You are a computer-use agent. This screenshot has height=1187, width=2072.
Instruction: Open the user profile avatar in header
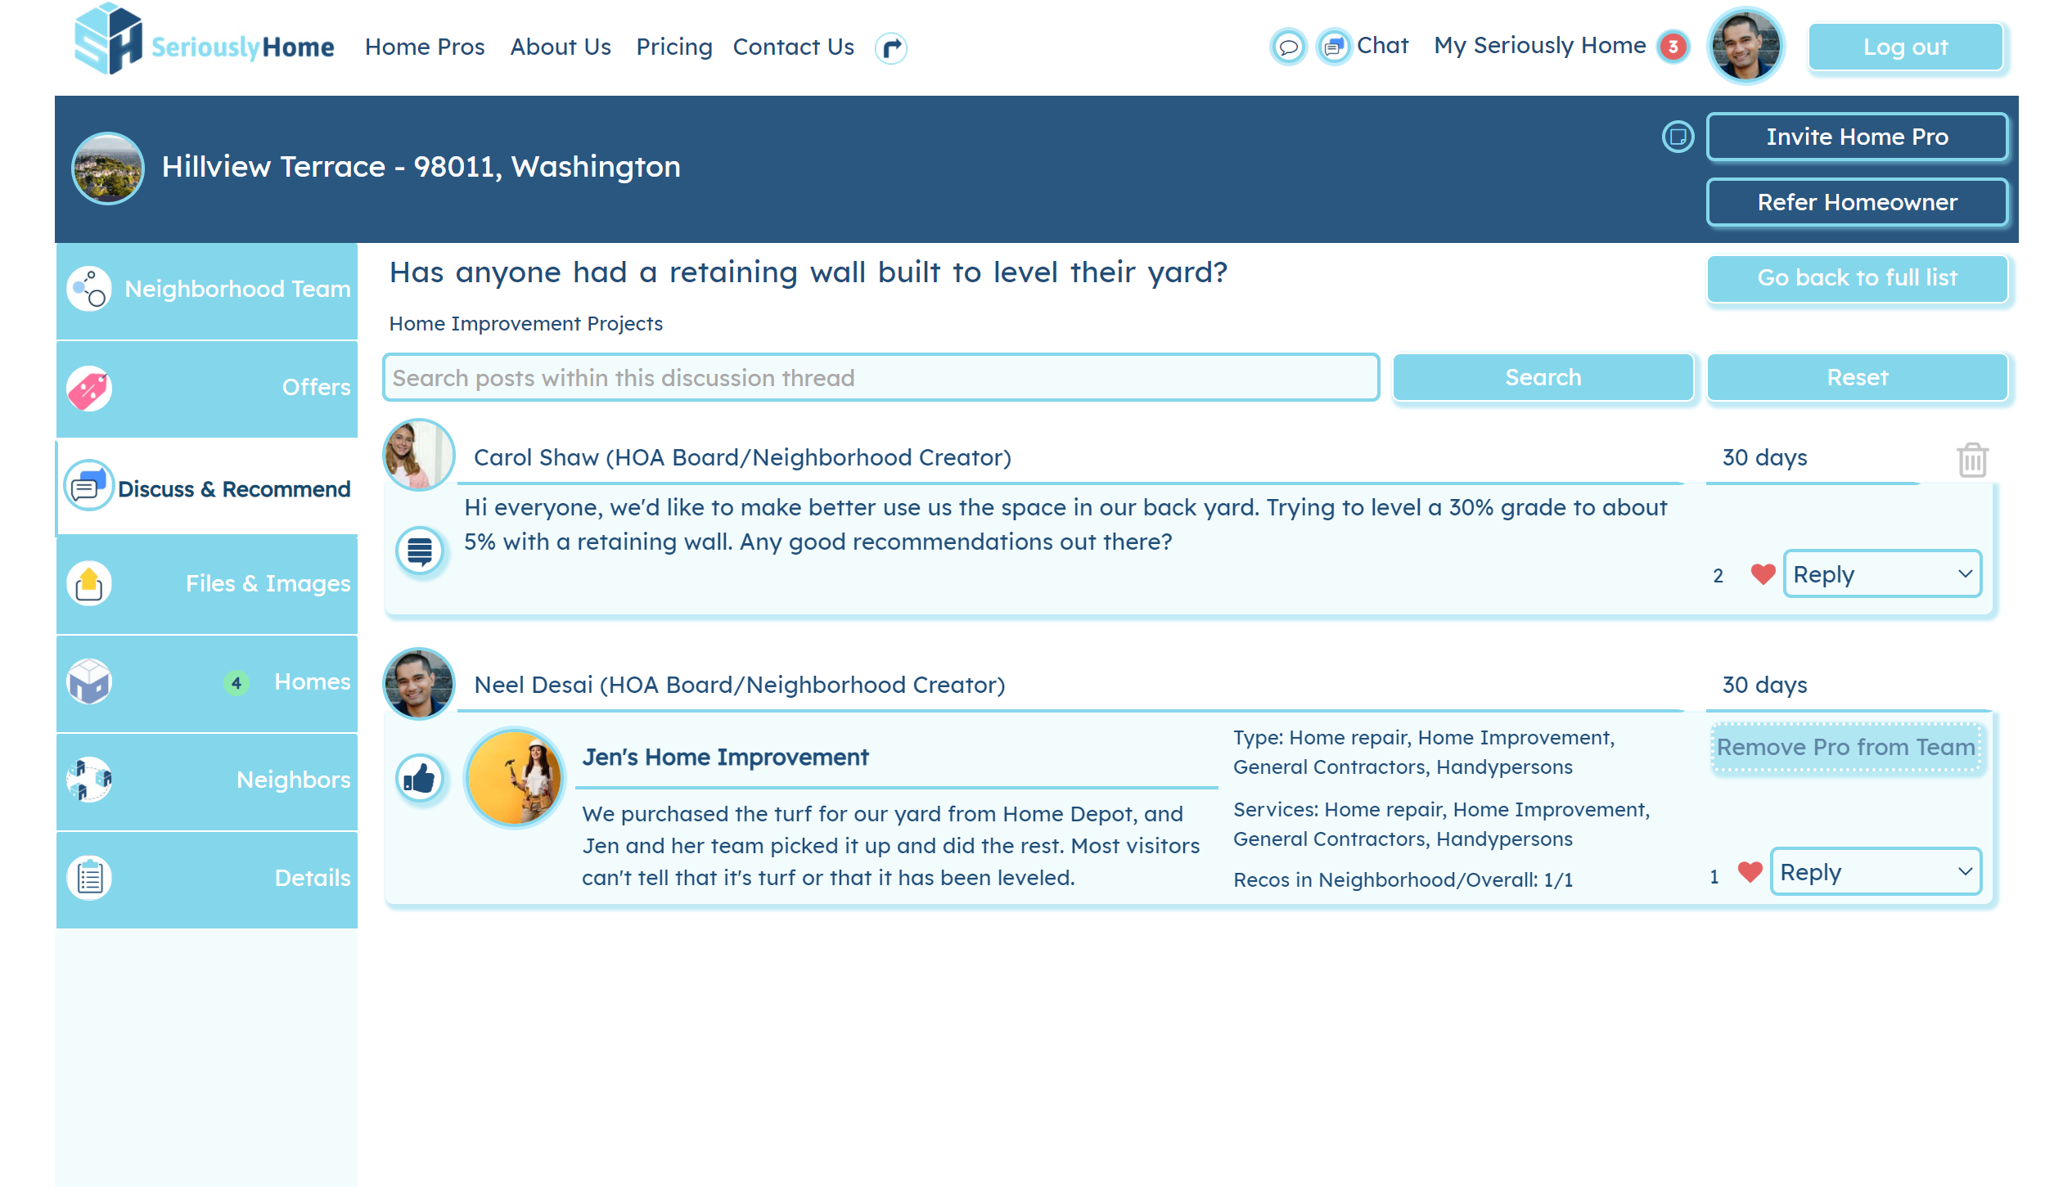point(1745,47)
